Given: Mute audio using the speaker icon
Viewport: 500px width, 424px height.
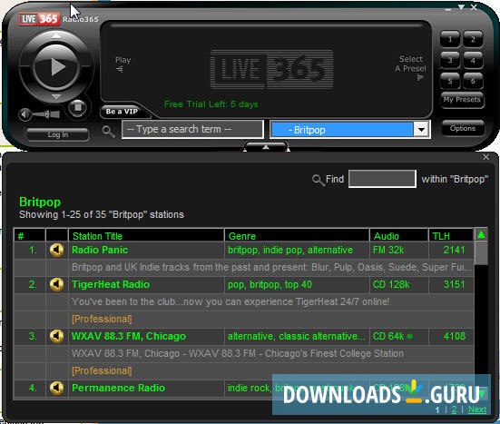Looking at the screenshot, I should [25, 114].
